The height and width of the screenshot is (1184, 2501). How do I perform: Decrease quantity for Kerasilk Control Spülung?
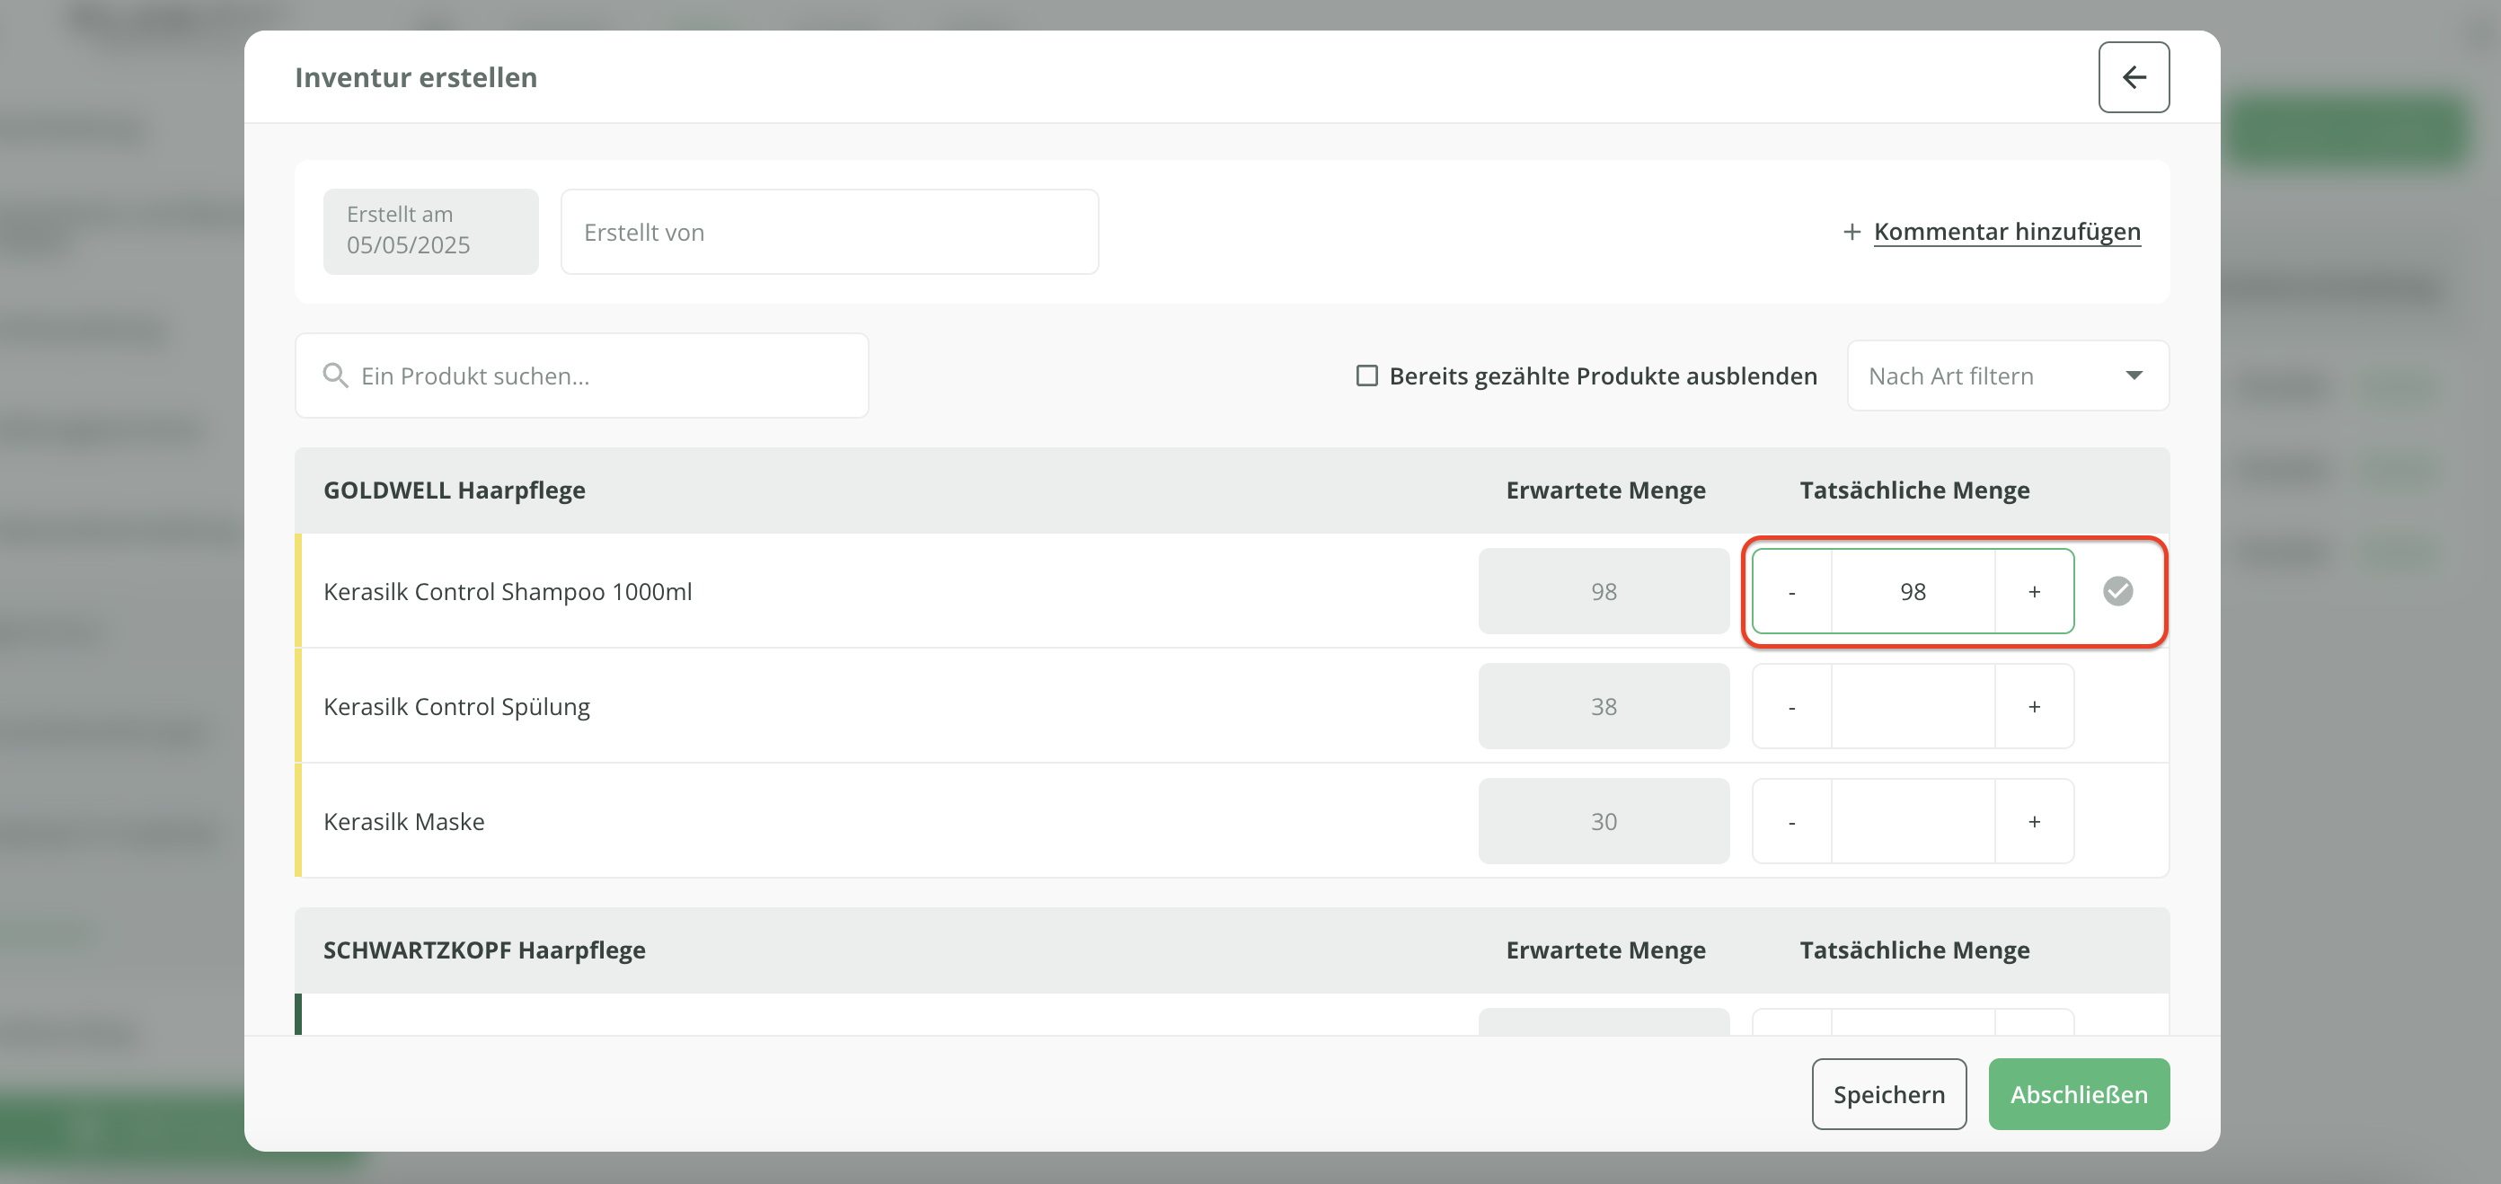pos(1791,706)
